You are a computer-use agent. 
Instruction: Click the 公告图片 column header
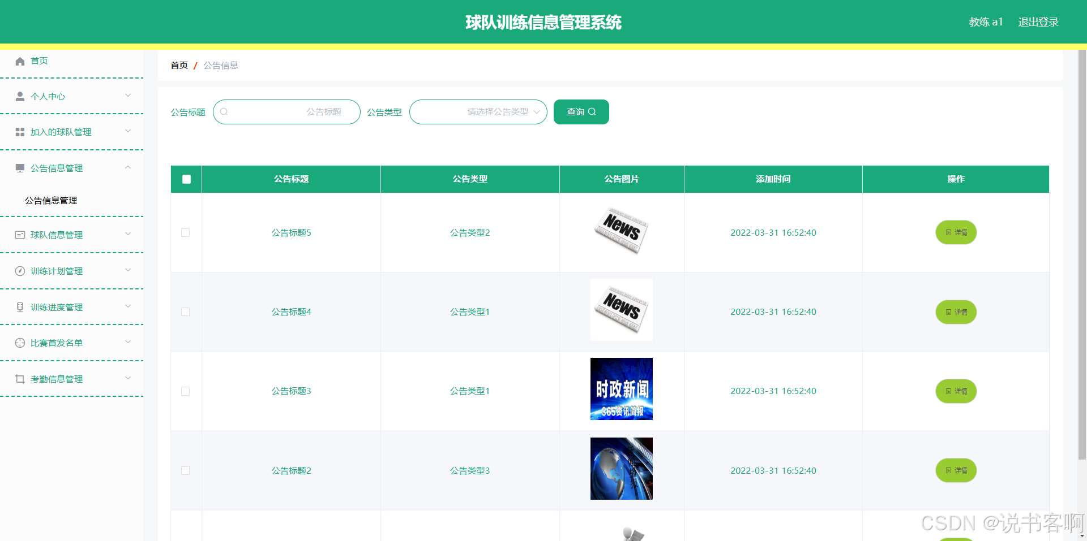pos(622,179)
